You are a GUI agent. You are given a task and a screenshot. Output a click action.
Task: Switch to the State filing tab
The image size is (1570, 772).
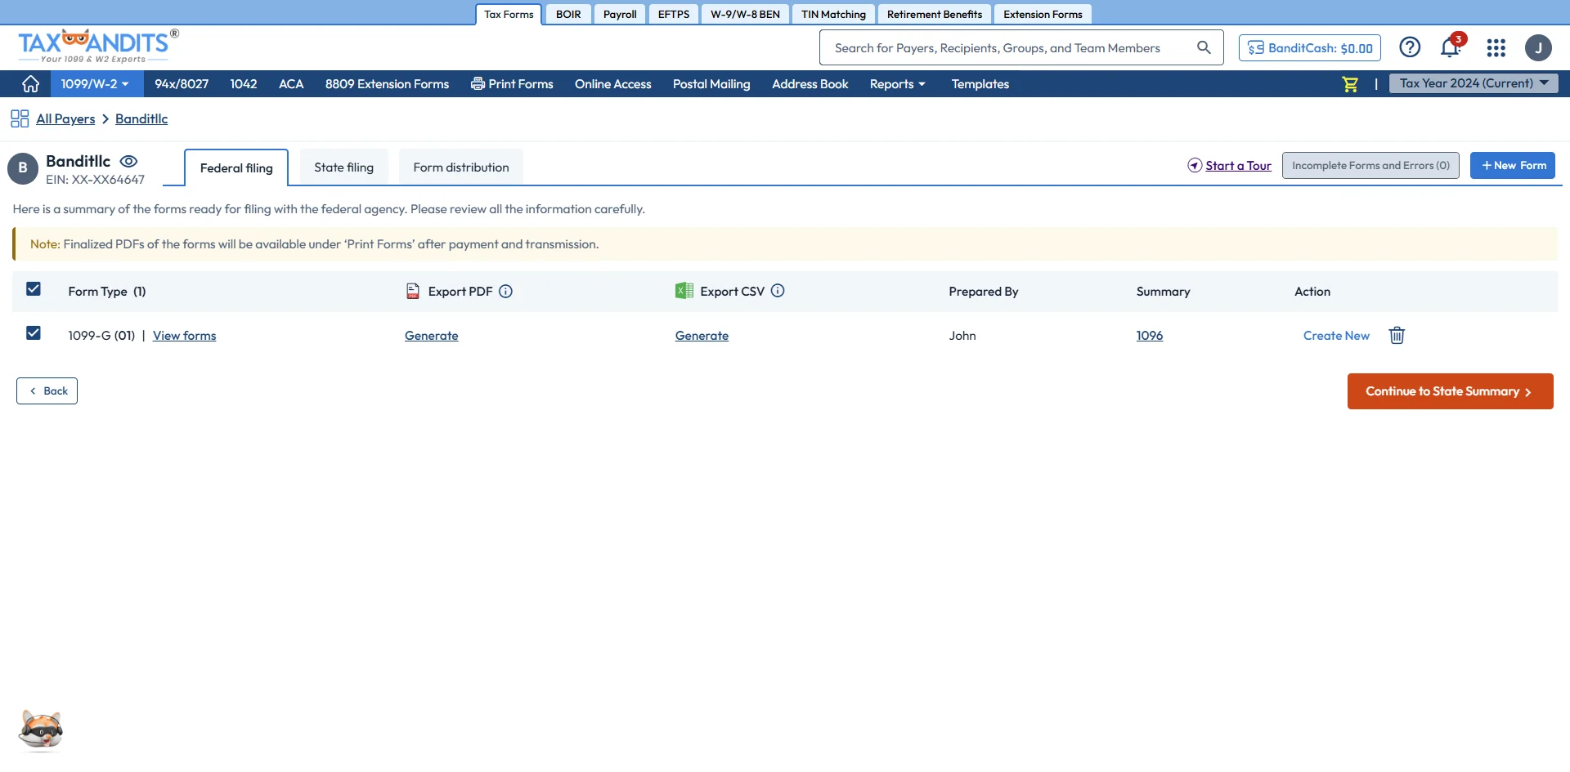point(343,167)
